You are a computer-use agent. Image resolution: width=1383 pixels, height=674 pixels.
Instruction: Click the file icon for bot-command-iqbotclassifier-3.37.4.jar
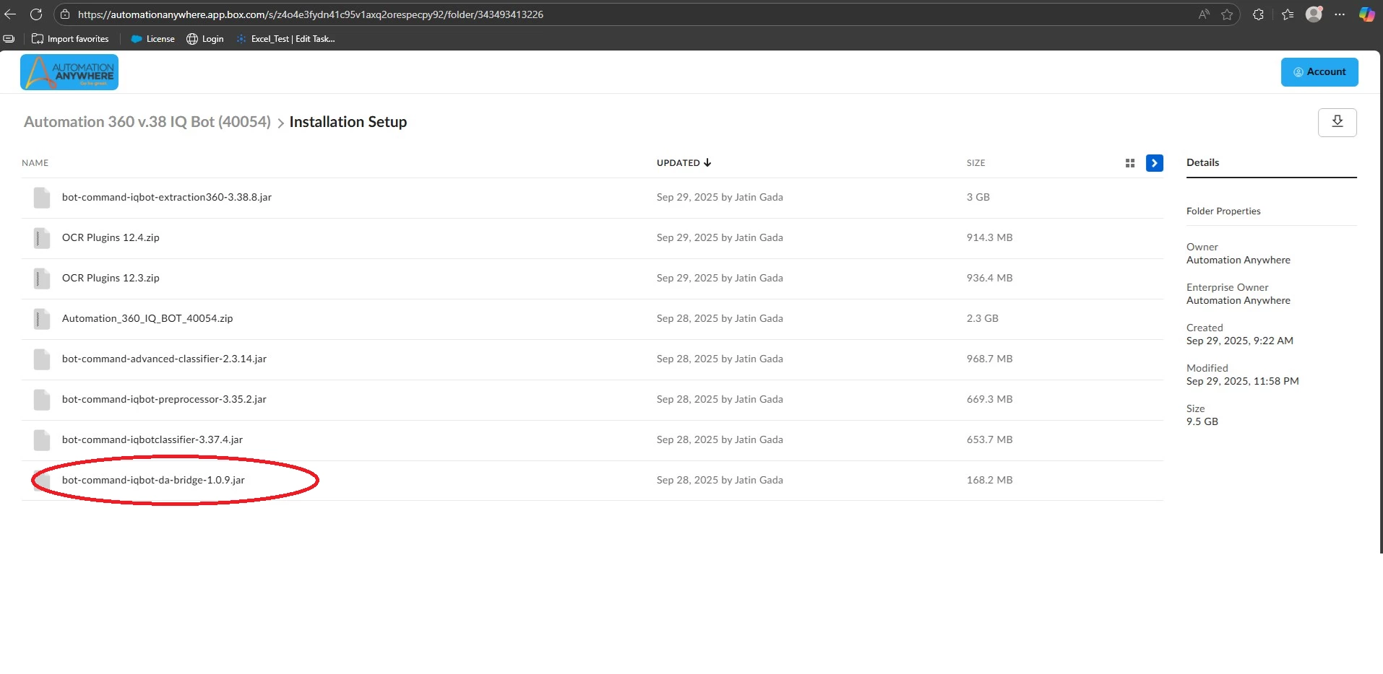pos(42,440)
